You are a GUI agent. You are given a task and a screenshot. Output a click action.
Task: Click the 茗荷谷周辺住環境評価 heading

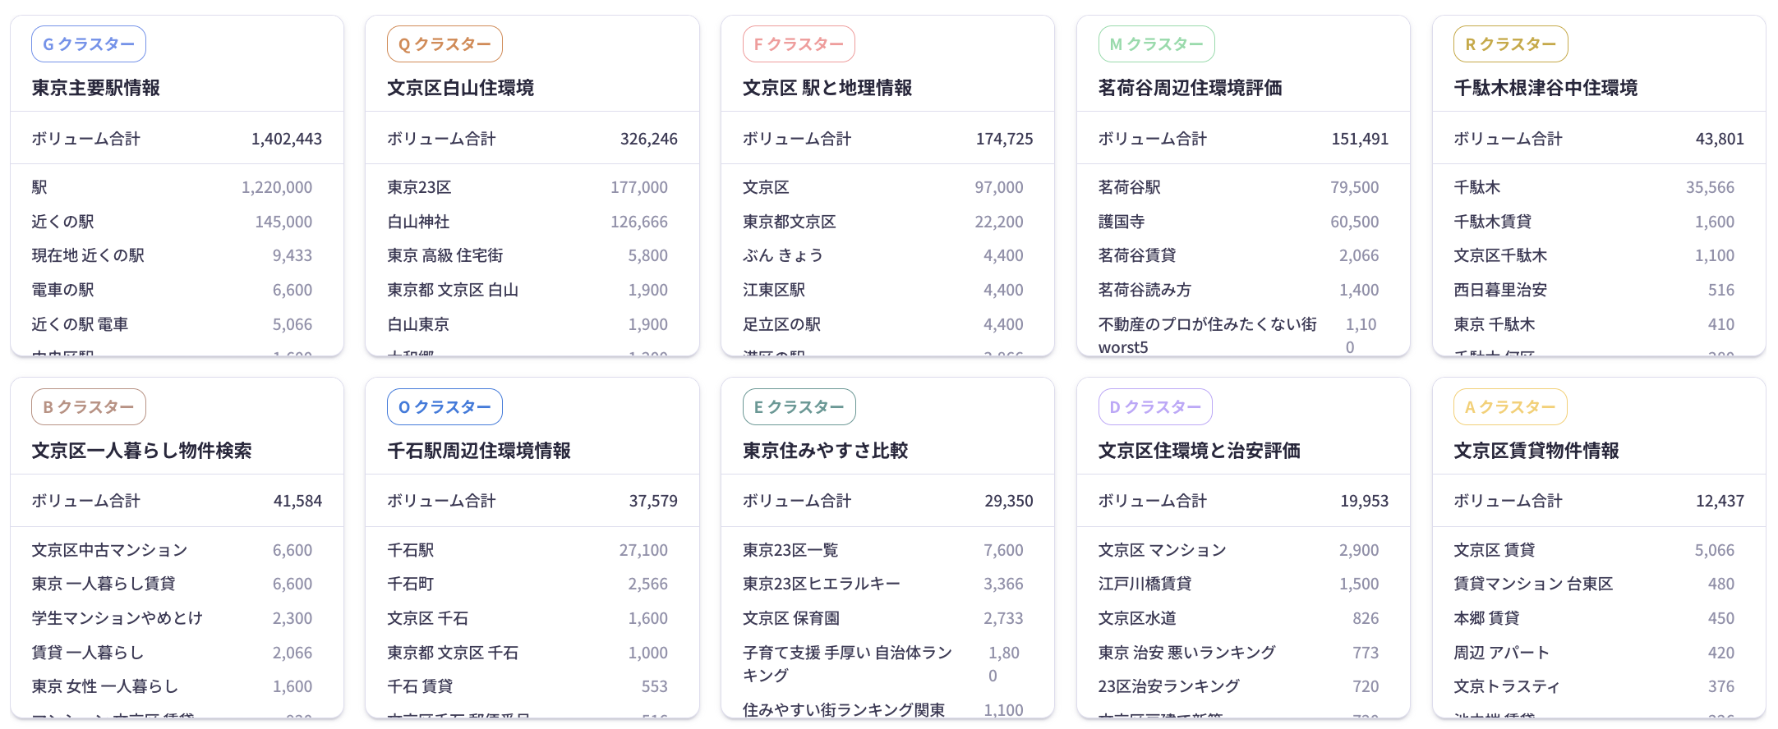[1190, 88]
